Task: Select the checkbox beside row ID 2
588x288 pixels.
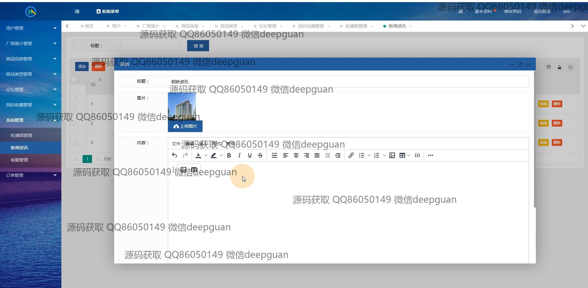Action: [73, 123]
